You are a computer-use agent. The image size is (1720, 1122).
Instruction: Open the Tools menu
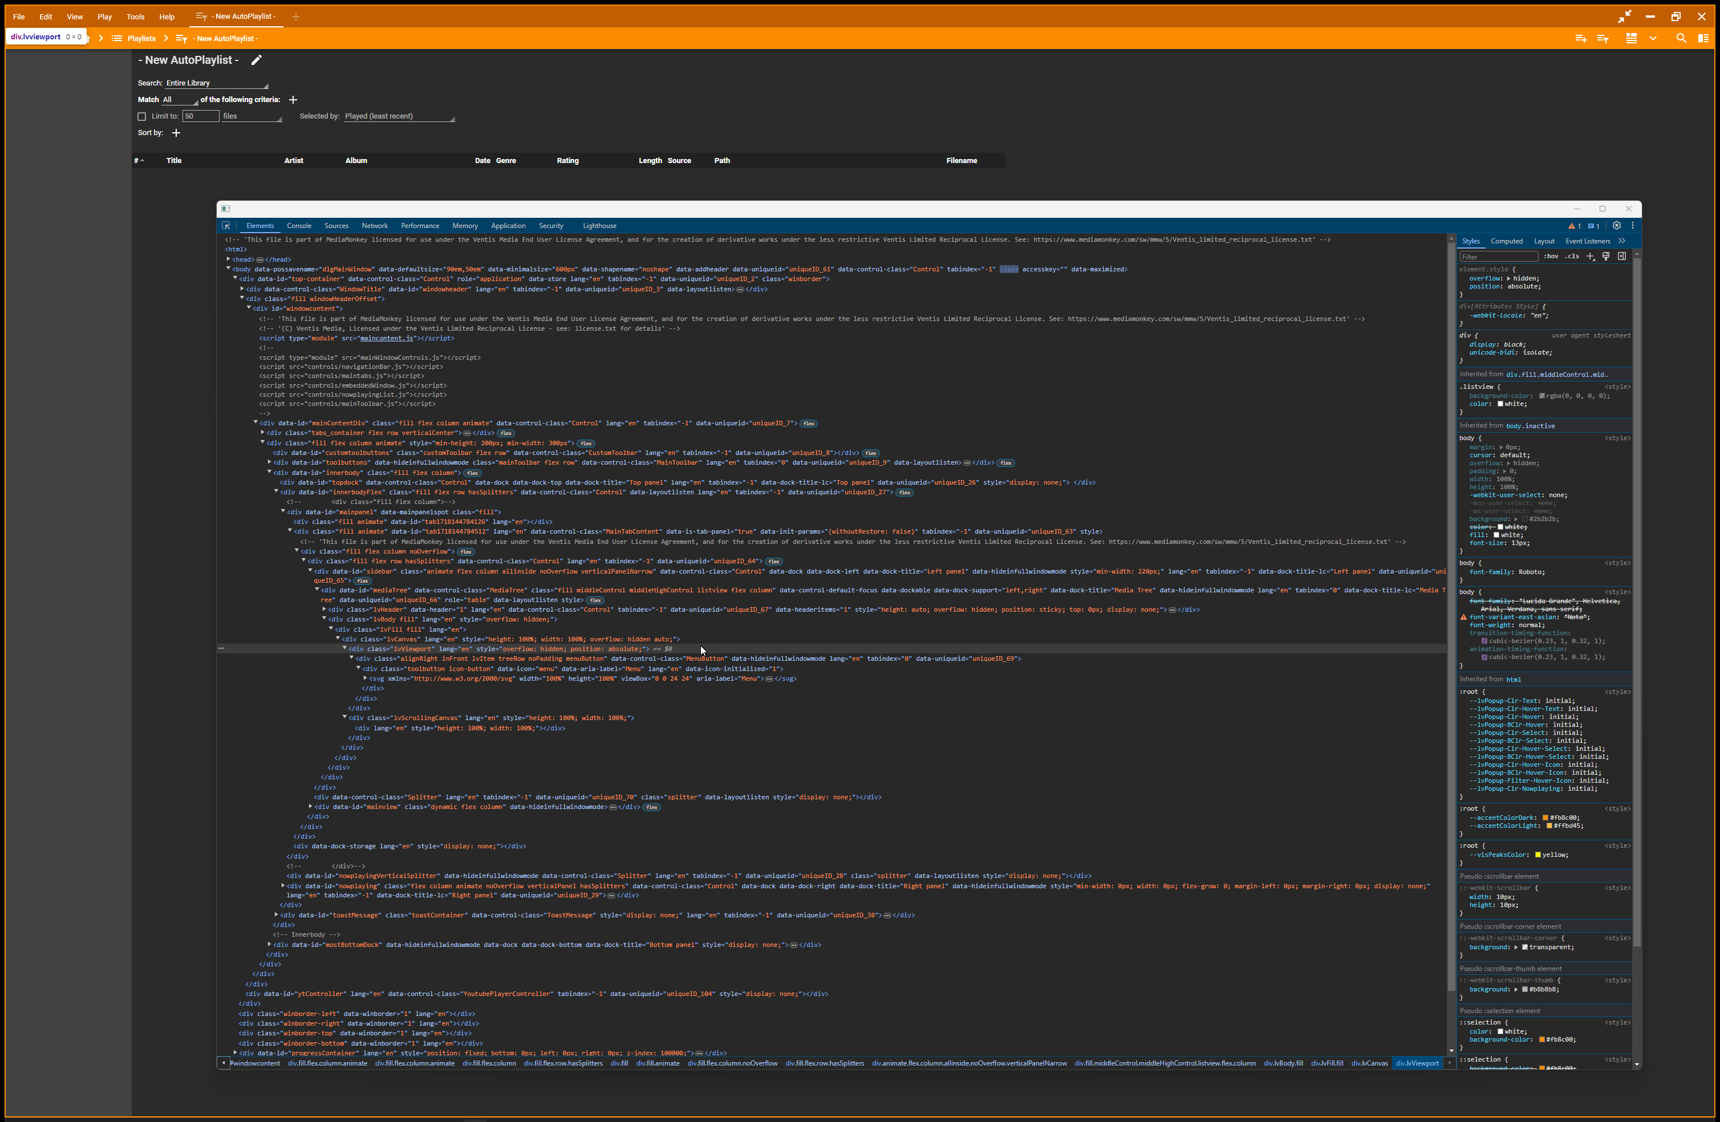135,17
